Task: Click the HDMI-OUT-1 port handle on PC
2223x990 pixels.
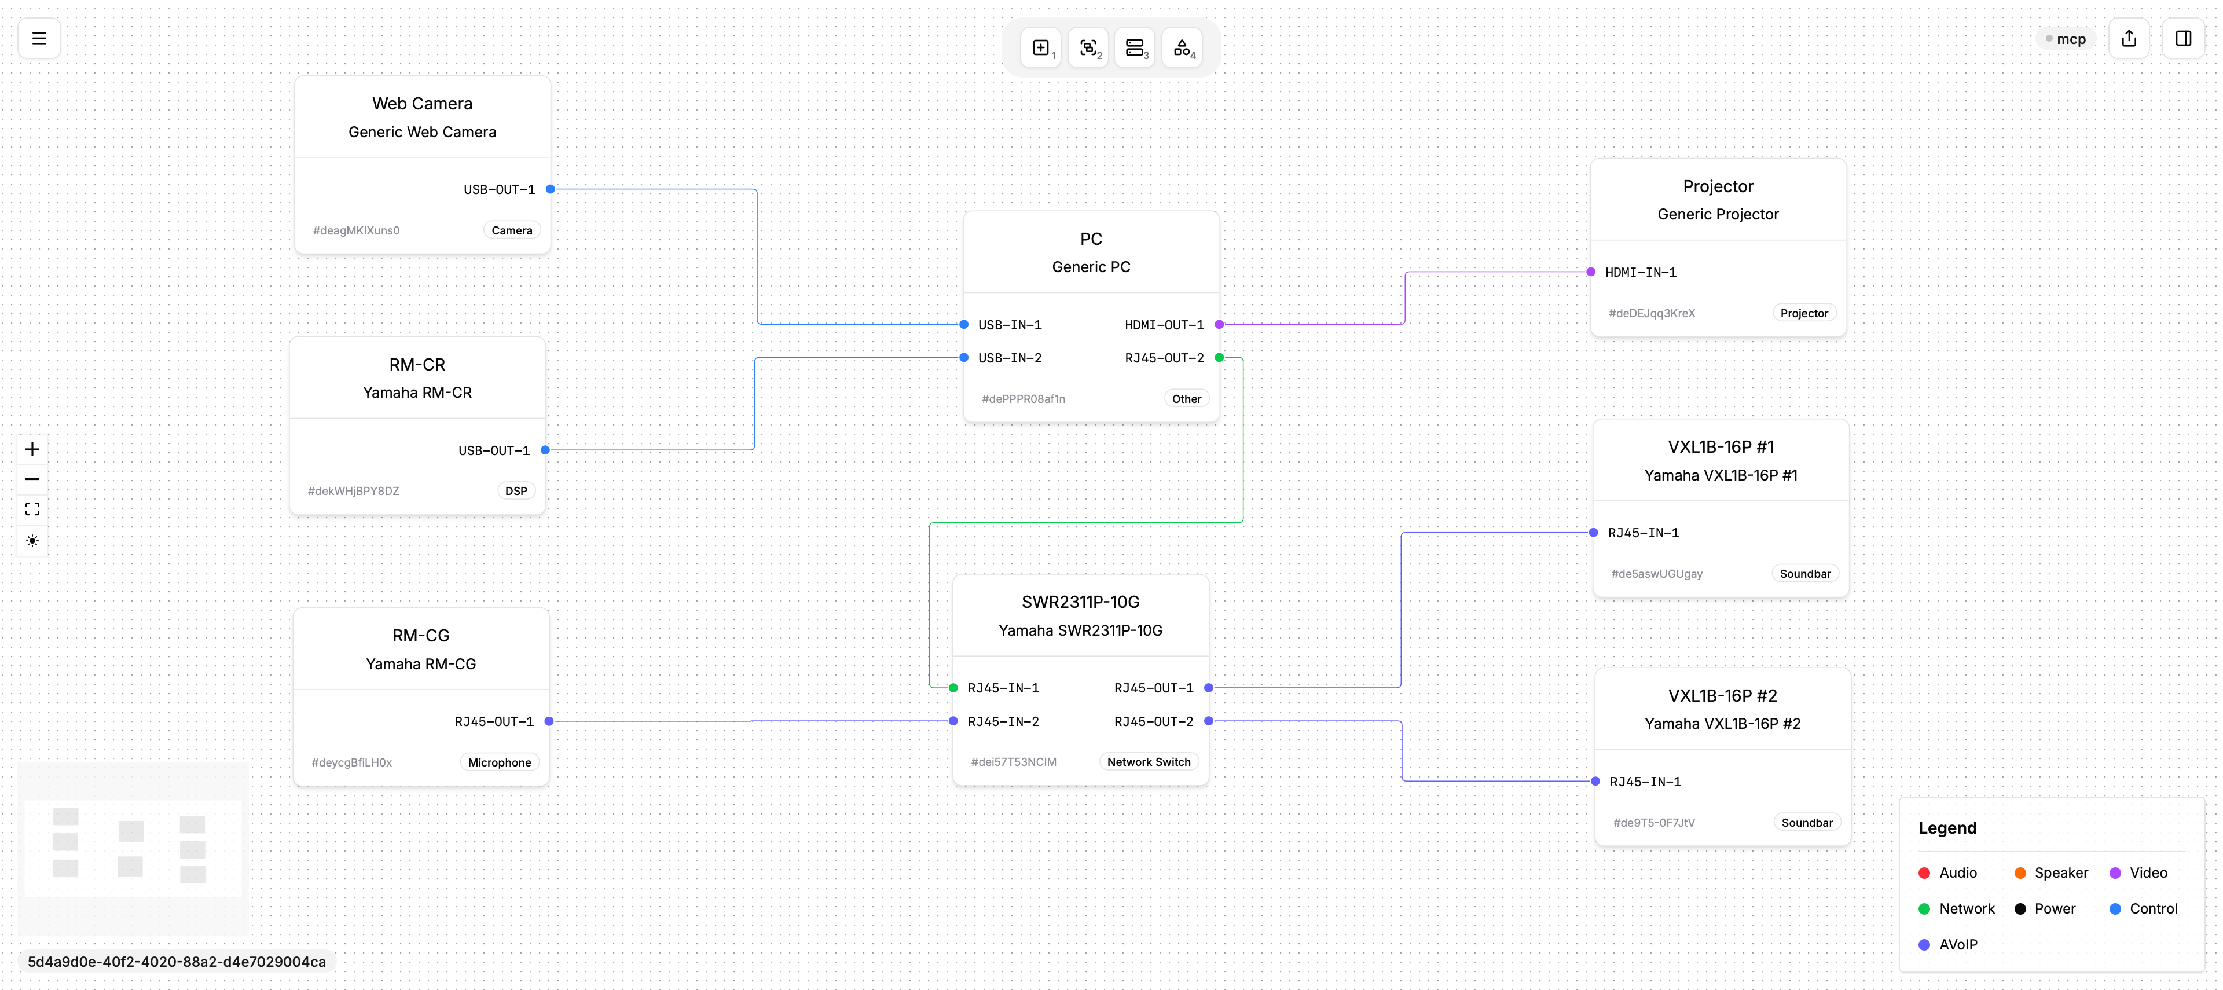Action: (x=1219, y=325)
